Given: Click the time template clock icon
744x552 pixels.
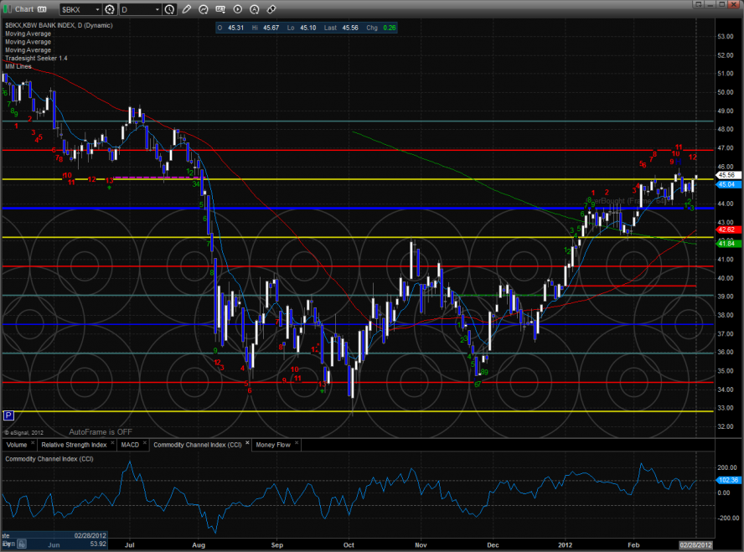Looking at the screenshot, I should click(x=170, y=9).
